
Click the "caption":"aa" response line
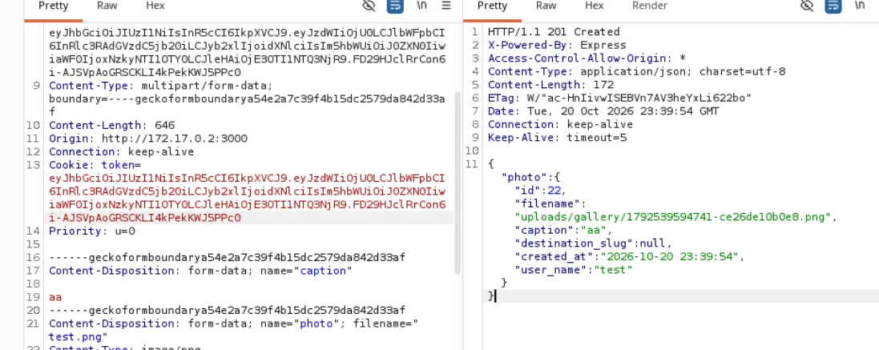563,231
